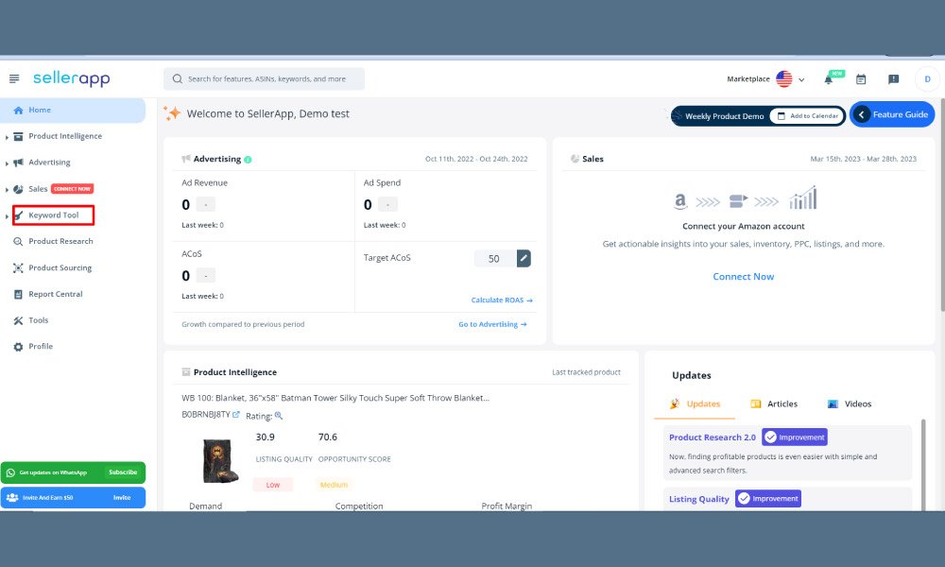Click the WhatsApp Subscribe button
This screenshot has height=567, width=945.
123,472
